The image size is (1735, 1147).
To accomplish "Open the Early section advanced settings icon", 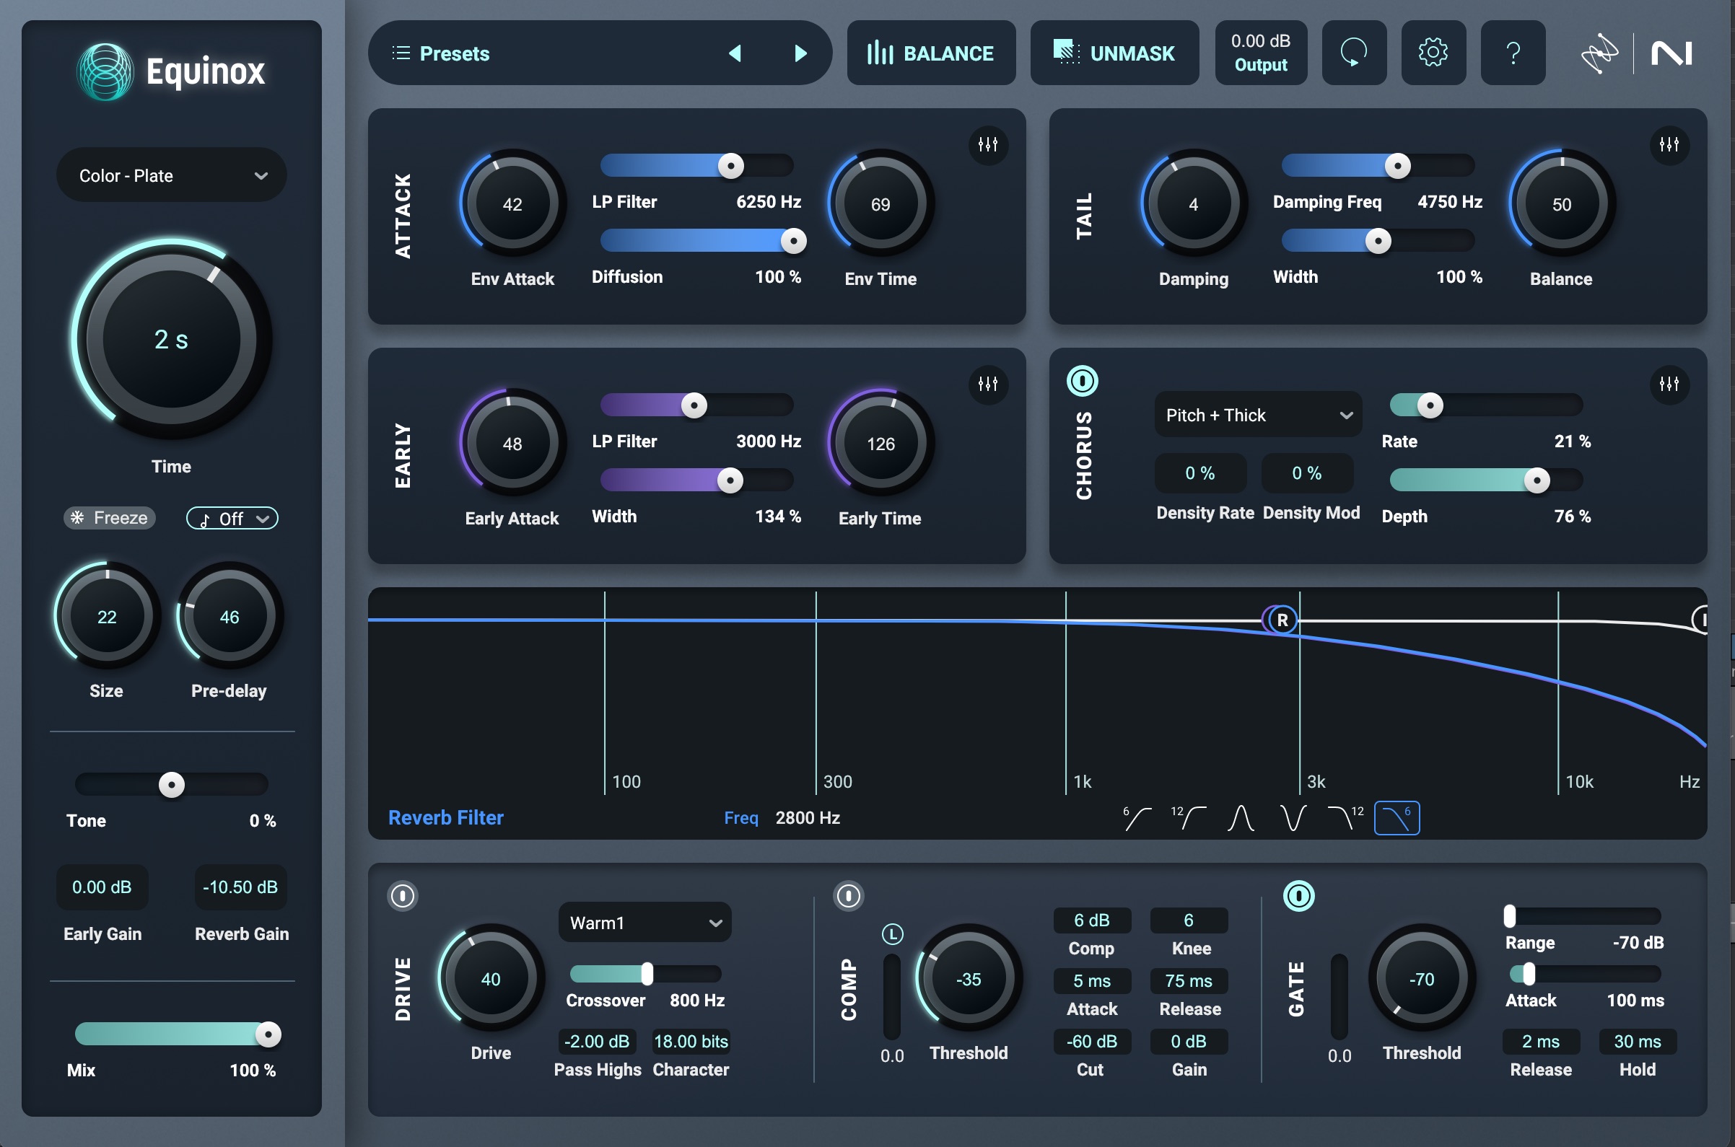I will (988, 384).
